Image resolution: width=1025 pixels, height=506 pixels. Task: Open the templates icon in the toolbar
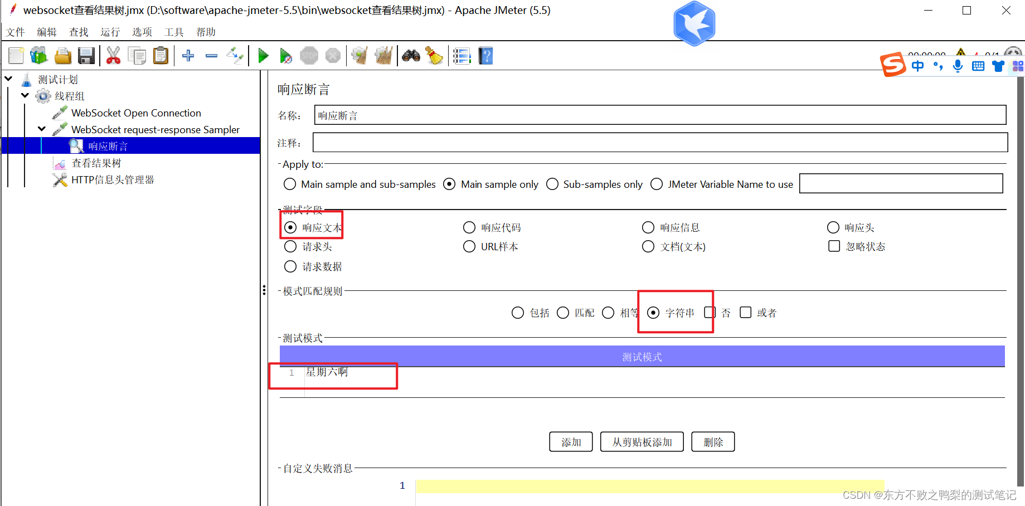(39, 56)
